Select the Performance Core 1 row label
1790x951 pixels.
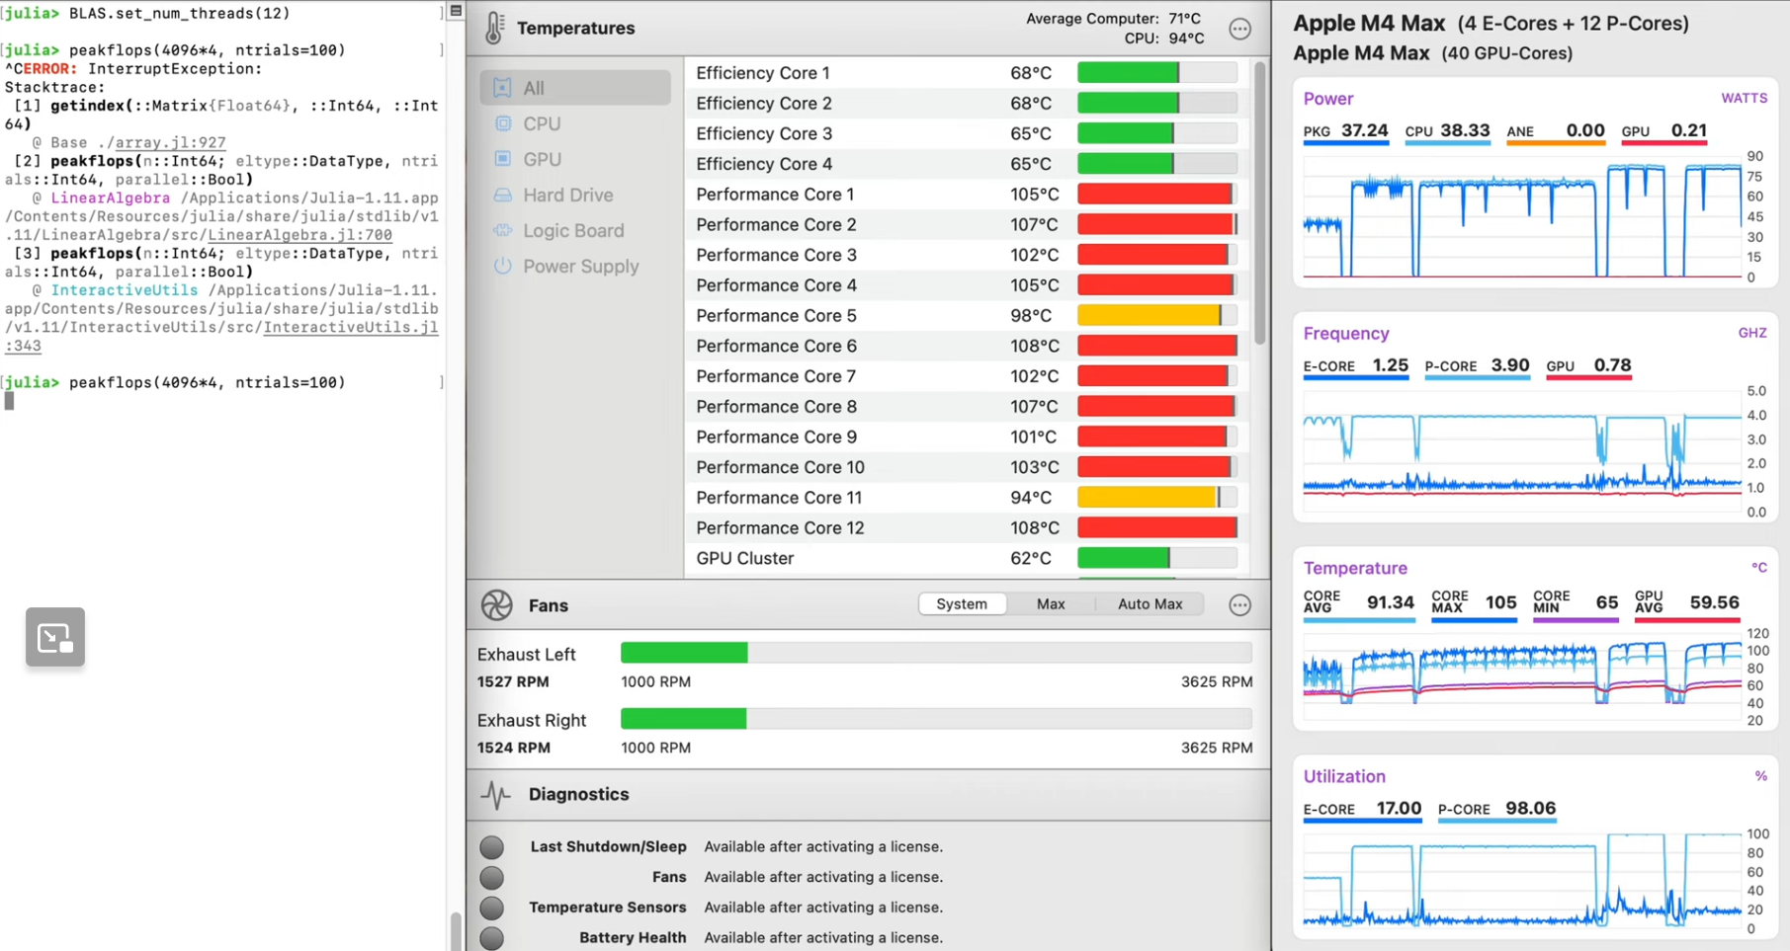coord(775,195)
